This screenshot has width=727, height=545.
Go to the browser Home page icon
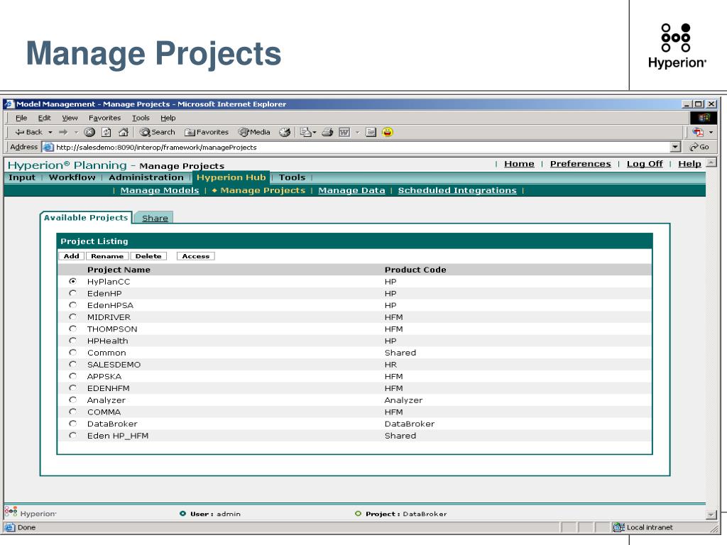124,132
